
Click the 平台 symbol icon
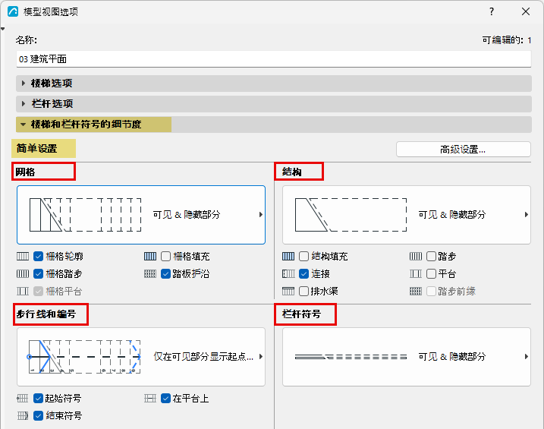click(x=416, y=274)
